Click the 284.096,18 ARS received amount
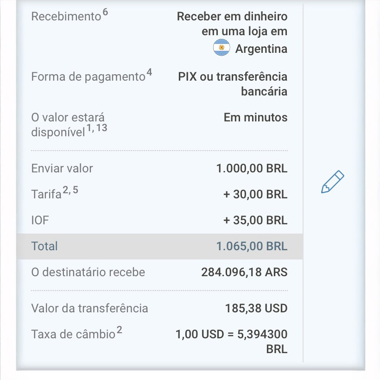Image resolution: width=380 pixels, height=380 pixels. [x=244, y=272]
